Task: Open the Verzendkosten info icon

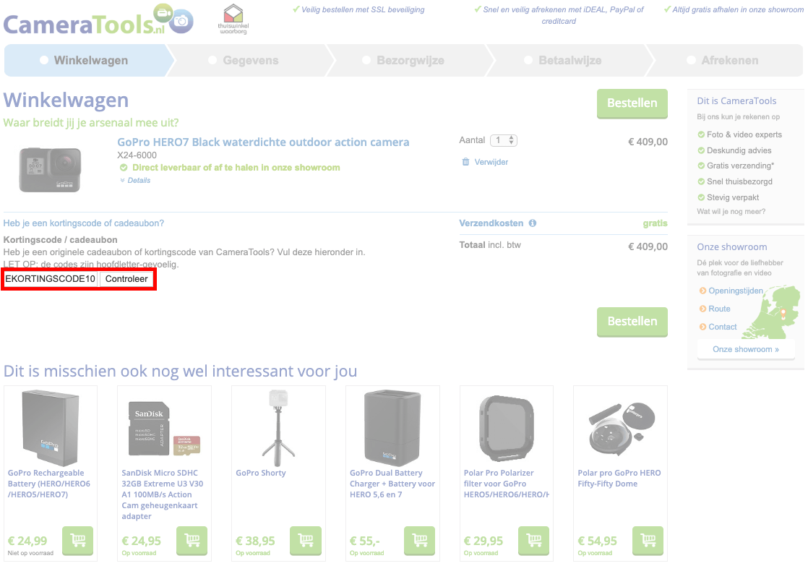Action: 533,223
